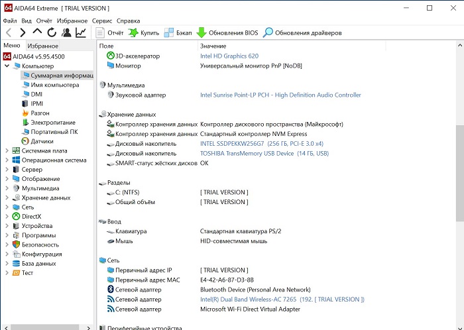Expand the Хранение данных tree node
This screenshot has height=330, width=464.
[7, 197]
